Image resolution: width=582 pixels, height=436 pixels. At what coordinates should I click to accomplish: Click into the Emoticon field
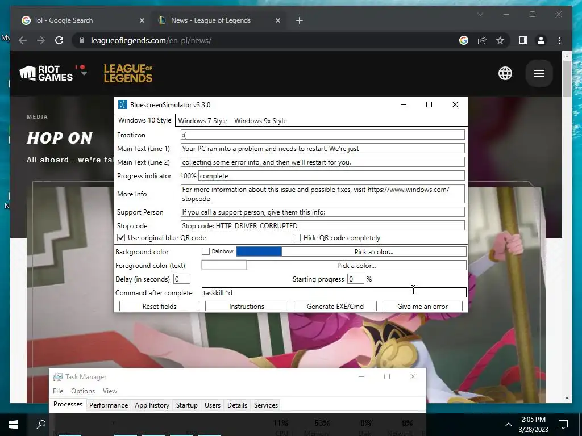pos(323,135)
